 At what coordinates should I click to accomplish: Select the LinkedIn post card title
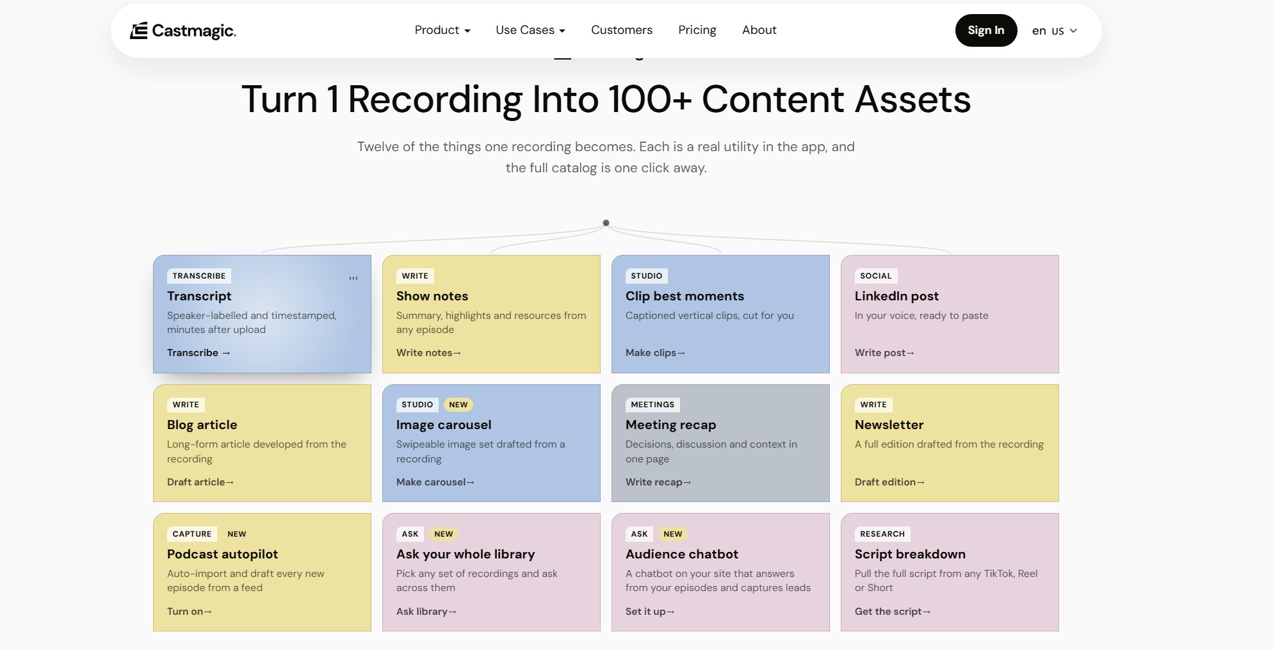(x=896, y=296)
